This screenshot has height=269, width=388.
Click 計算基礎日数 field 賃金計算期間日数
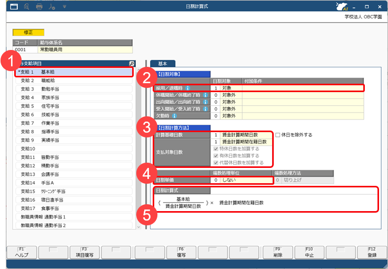pyautogui.click(x=241, y=135)
